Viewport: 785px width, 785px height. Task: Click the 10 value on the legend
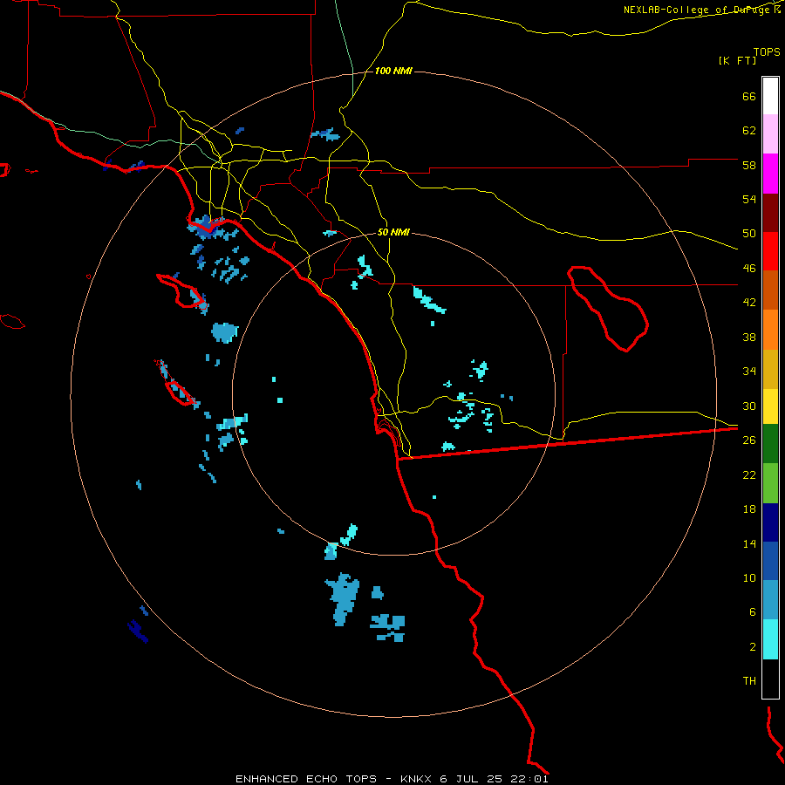point(749,577)
